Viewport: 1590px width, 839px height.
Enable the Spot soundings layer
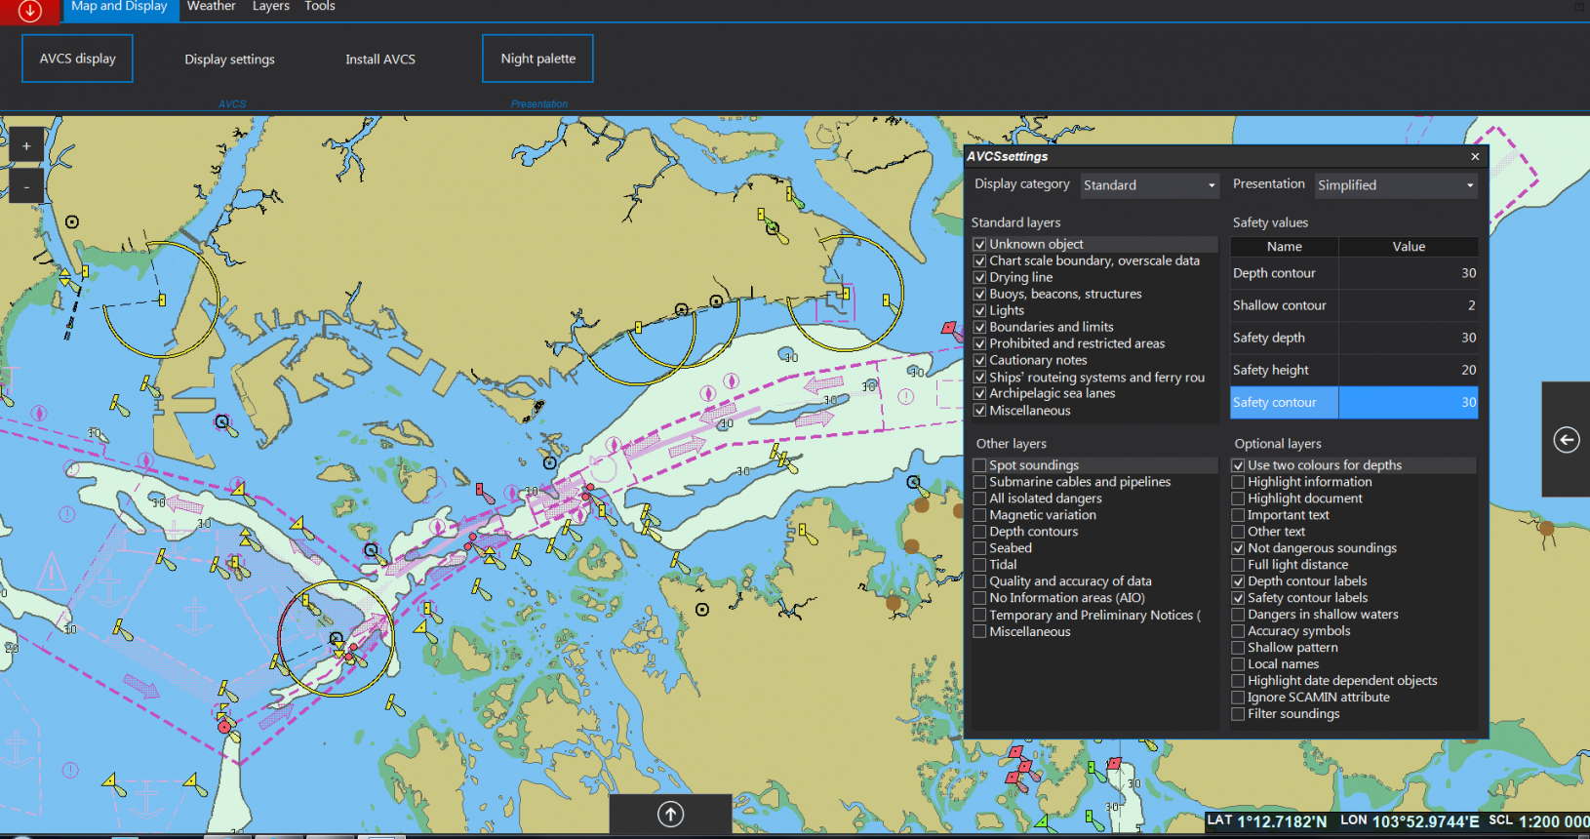[979, 465]
